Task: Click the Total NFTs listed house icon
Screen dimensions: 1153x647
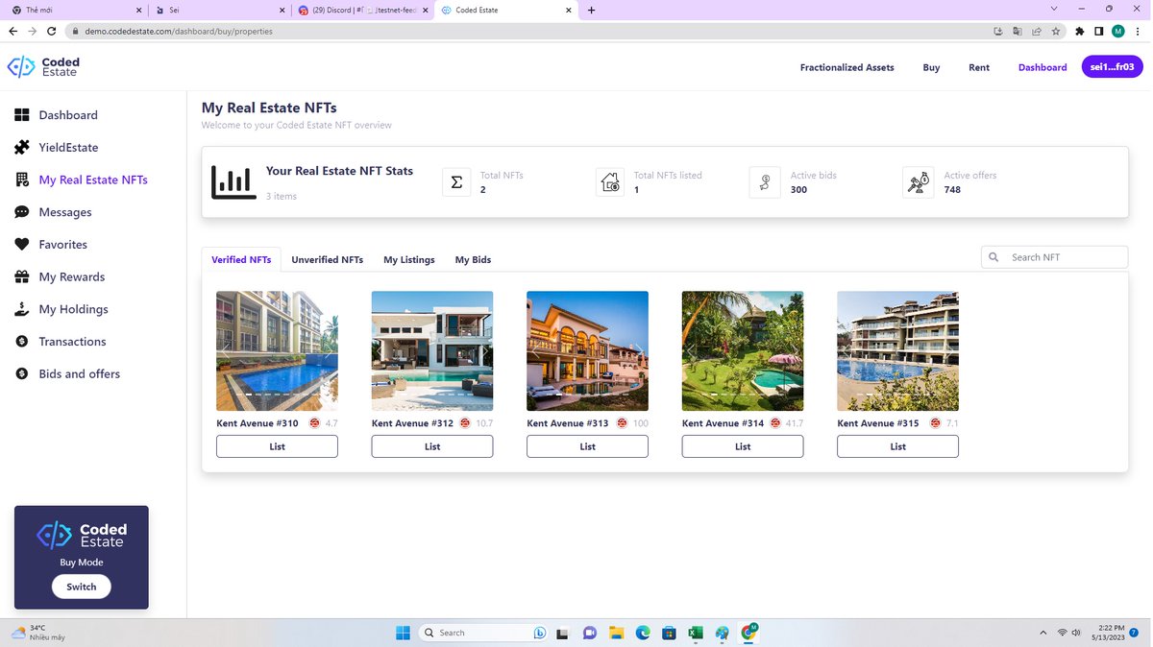Action: point(610,182)
